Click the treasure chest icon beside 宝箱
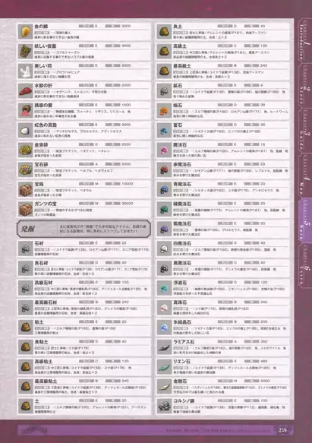The width and height of the screenshot is (312, 443). [26, 189]
